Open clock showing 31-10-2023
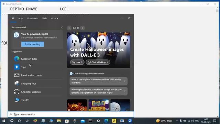The width and height of the screenshot is (220, 124). (206, 121)
